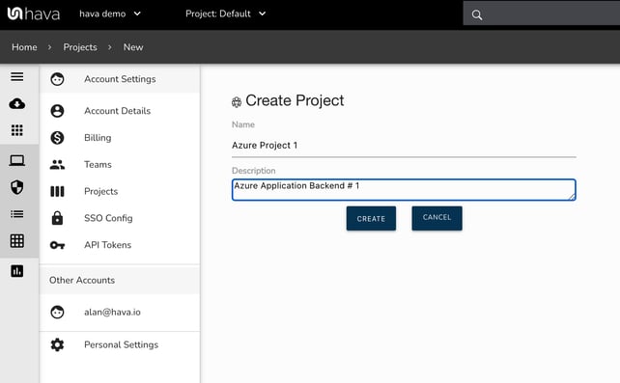Viewport: 620px width, 383px height.
Task: Click the CANCEL button
Action: point(437,218)
